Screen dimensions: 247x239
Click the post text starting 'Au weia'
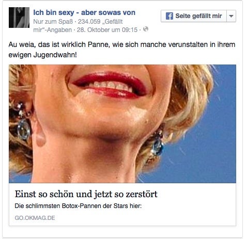tap(122, 50)
